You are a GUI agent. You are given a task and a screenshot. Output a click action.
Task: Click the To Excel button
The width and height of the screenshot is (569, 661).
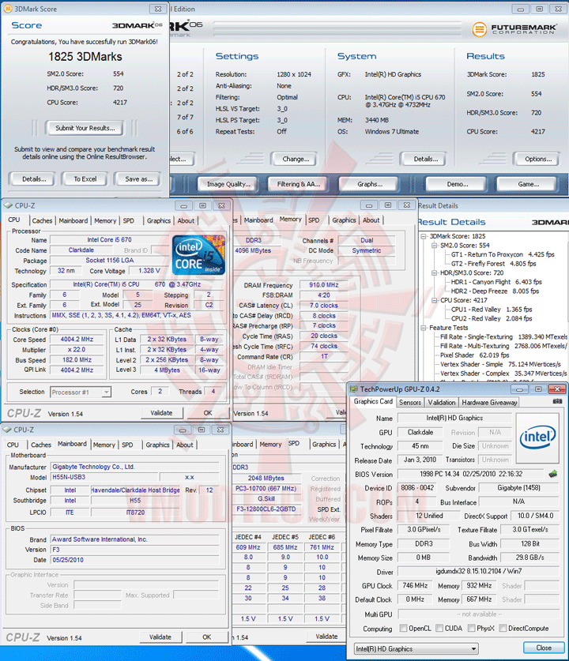tap(85, 179)
